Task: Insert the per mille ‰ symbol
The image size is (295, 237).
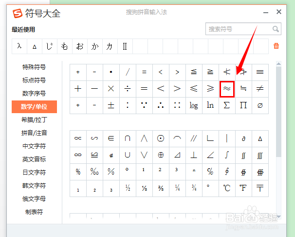Action: 94,172
